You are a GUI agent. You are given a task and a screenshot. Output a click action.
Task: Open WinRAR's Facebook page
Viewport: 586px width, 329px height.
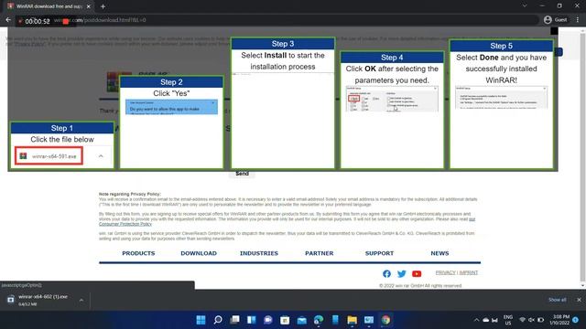[x=386, y=274]
